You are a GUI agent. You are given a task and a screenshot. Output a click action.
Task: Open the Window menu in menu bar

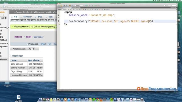click(52, 1)
